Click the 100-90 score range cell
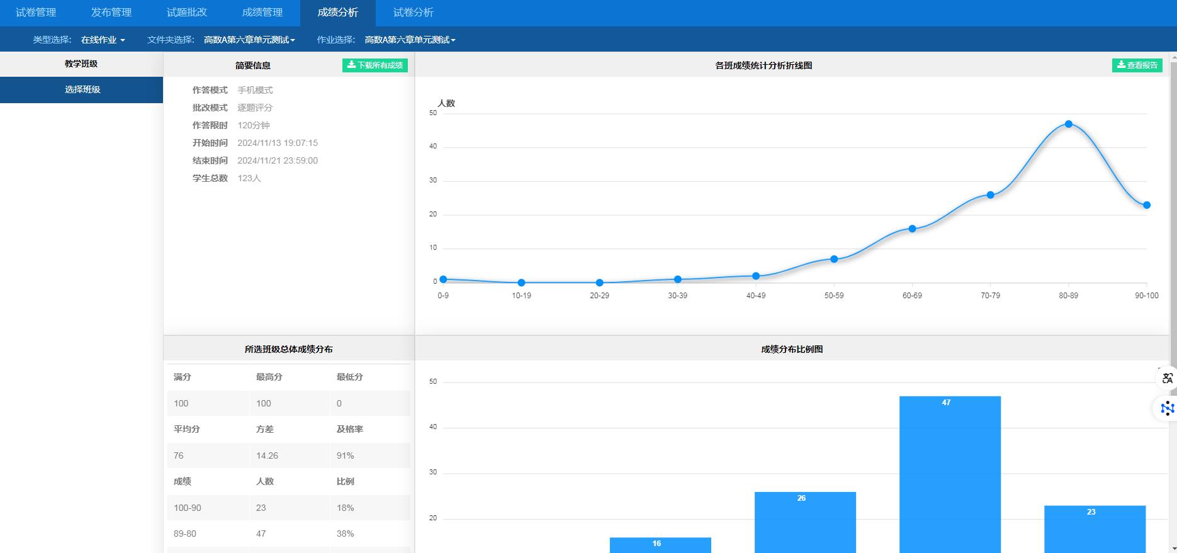Screen dimensions: 1177x553 pos(208,508)
